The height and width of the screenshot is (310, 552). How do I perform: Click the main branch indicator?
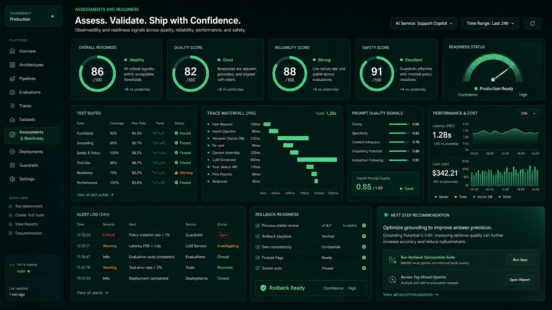click(23, 271)
